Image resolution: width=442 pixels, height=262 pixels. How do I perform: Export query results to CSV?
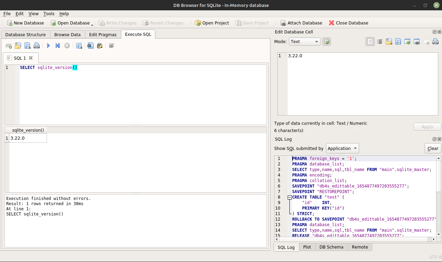(79, 45)
